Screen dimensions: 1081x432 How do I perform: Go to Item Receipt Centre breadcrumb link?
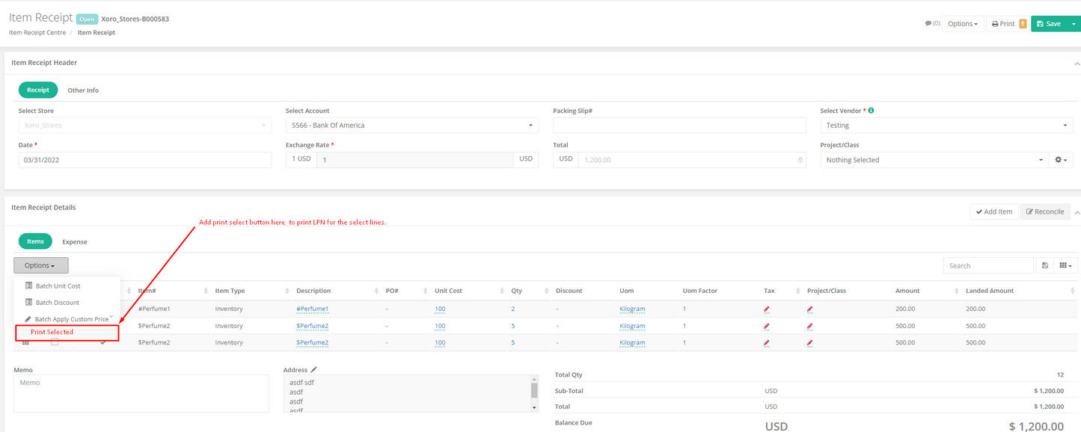37,33
